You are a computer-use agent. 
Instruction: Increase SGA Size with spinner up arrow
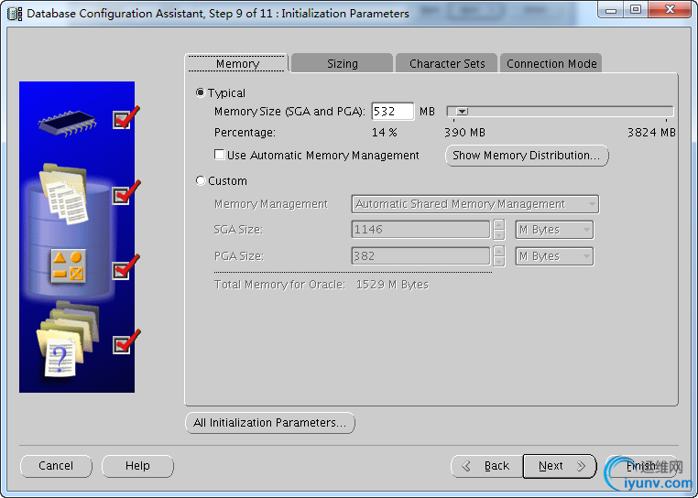499,225
